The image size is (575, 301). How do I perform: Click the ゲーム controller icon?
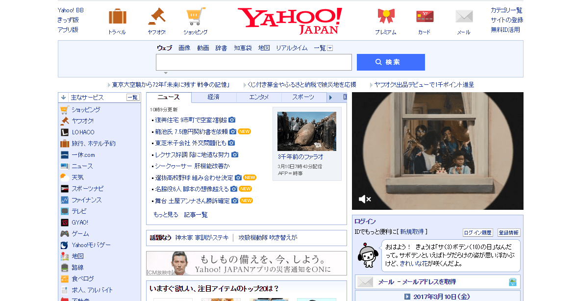click(65, 233)
